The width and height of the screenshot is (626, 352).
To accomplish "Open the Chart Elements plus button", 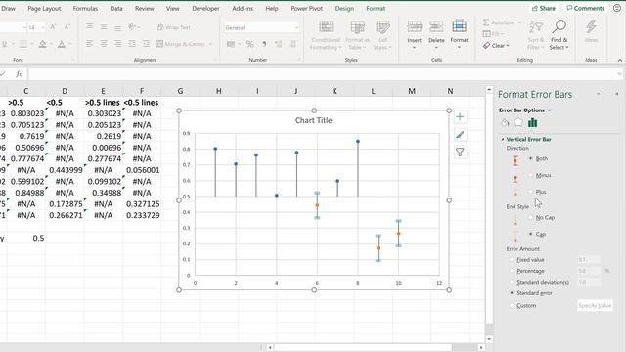I will pyautogui.click(x=460, y=117).
